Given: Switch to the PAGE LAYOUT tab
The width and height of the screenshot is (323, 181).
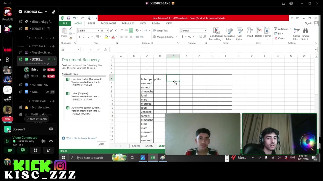Looking at the screenshot, I should [109, 23].
